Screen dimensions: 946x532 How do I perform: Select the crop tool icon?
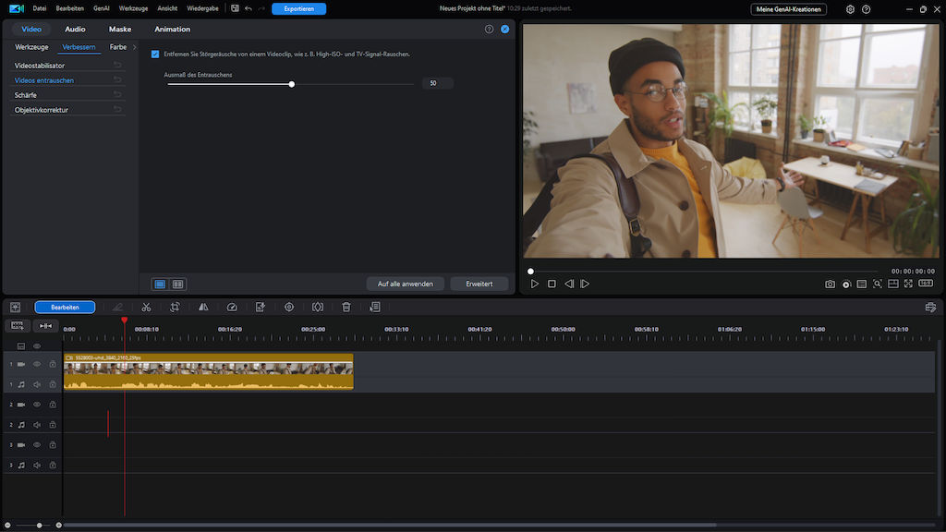coord(175,307)
